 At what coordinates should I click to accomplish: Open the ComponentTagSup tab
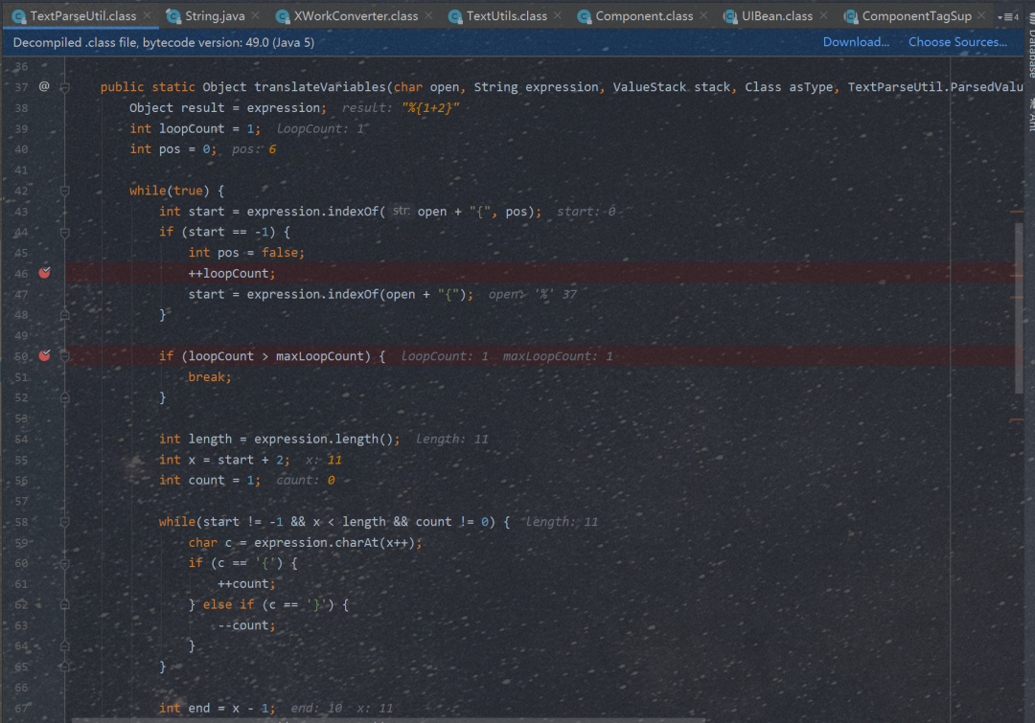click(917, 16)
